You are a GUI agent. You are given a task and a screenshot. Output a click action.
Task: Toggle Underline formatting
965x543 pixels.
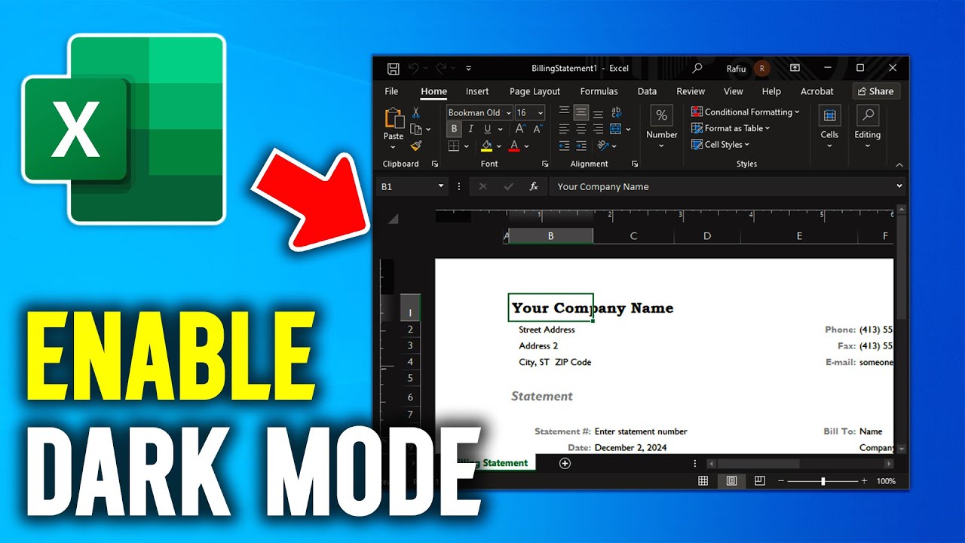486,129
